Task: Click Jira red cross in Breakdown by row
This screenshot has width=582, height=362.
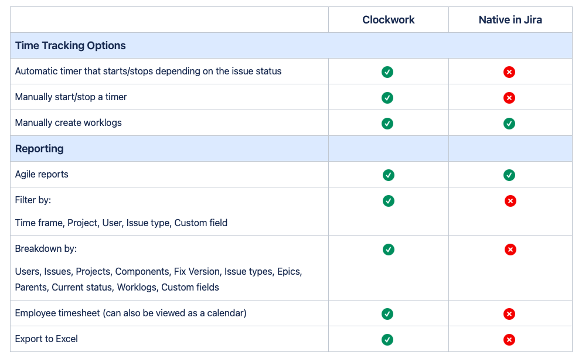Action: [x=510, y=250]
